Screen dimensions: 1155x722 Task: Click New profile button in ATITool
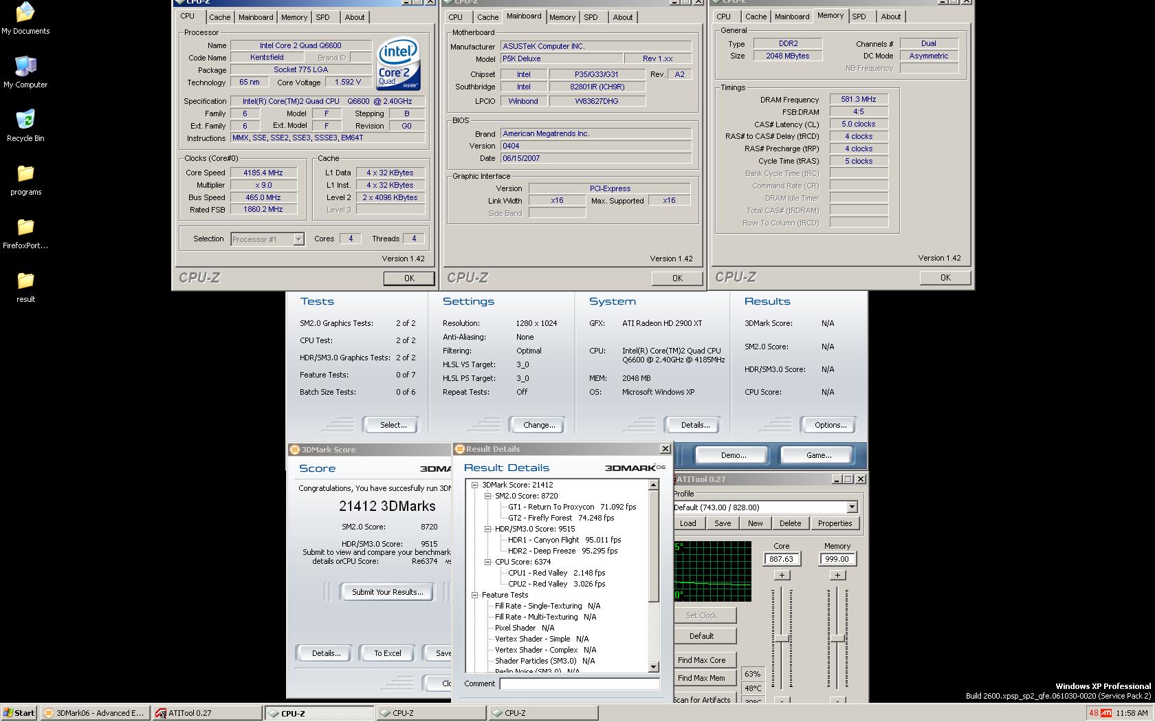755,523
